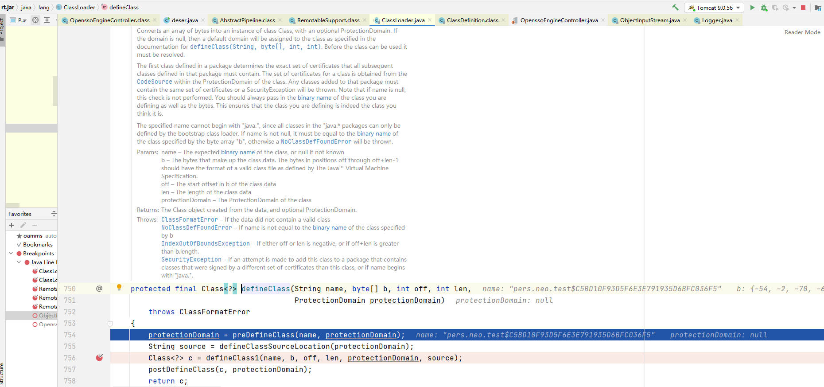Click the ClassLoader breadcrumb

76,7
